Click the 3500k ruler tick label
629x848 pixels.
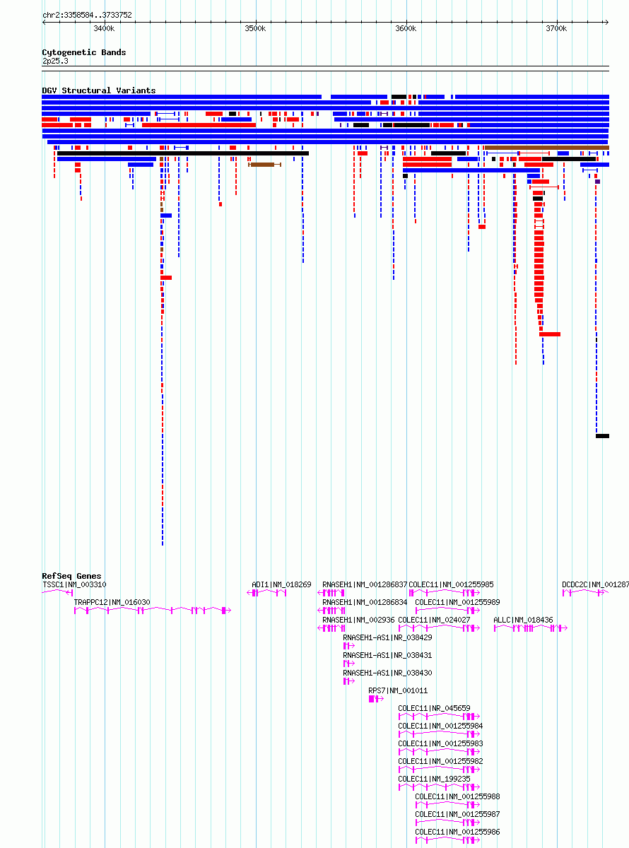255,29
